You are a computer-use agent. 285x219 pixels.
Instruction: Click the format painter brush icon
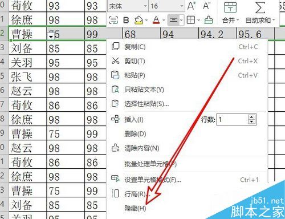pyautogui.click(x=209, y=20)
